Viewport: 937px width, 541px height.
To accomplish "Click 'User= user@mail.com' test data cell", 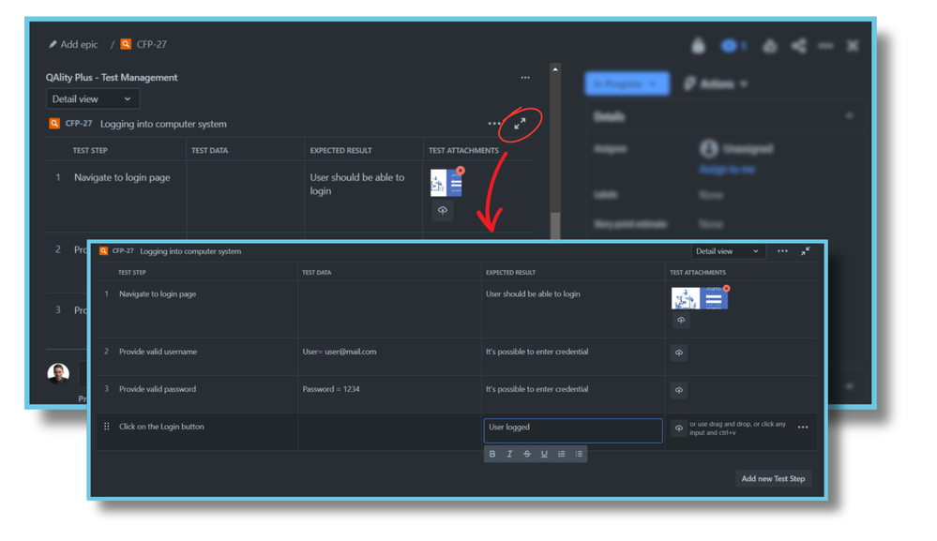I will pos(340,352).
